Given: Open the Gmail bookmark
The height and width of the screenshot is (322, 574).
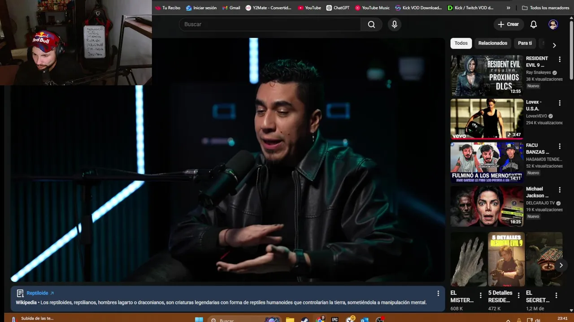Looking at the screenshot, I should 231,8.
